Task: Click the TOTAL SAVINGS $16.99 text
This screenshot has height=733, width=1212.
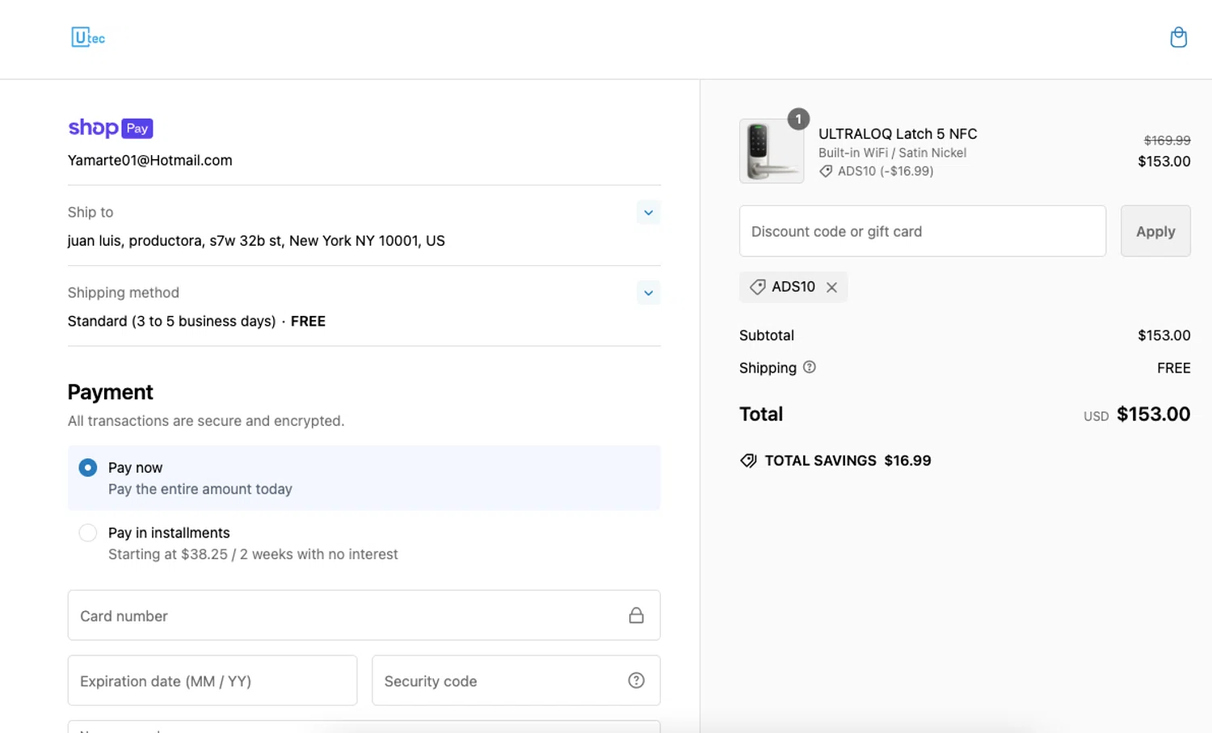Action: point(848,461)
